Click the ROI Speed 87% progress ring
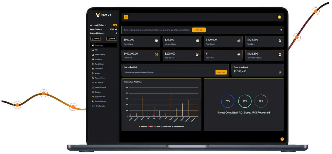The width and height of the screenshot is (332, 154). [x=245, y=101]
